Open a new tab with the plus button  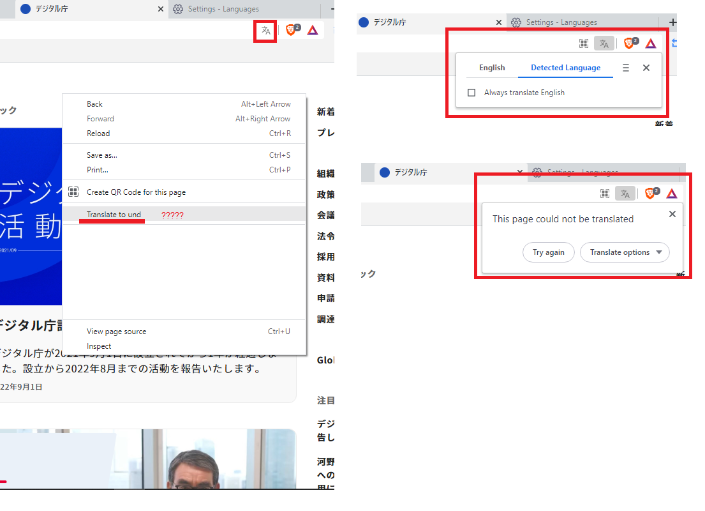click(672, 22)
